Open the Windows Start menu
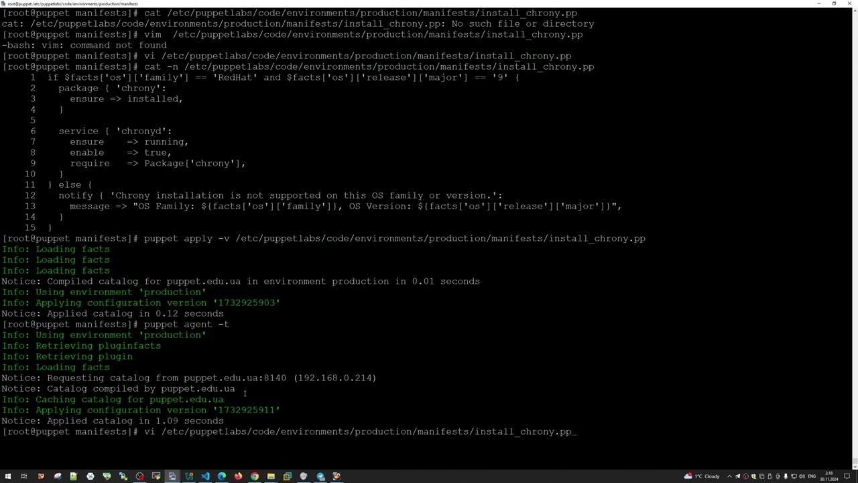858x483 pixels. 7,476
